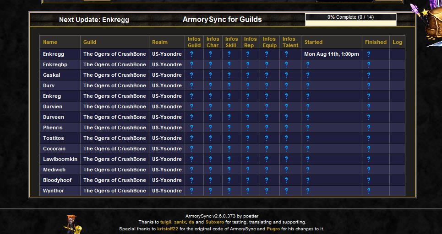The width and height of the screenshot is (442, 234).
Task: Click the Log column header
Action: coord(397,42)
